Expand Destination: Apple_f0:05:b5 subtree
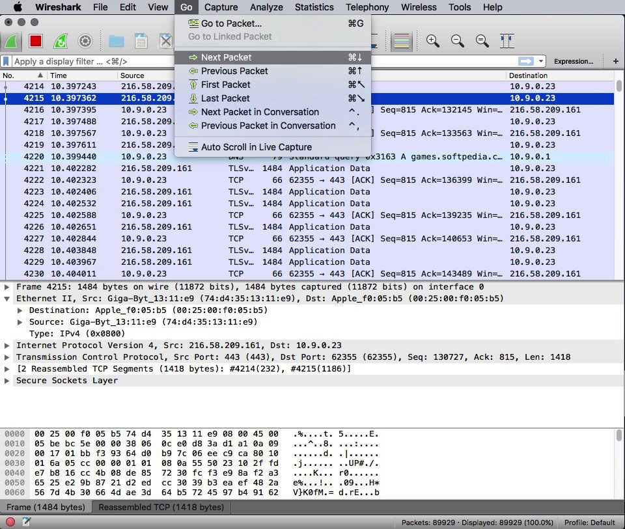625x529 pixels. pos(20,310)
